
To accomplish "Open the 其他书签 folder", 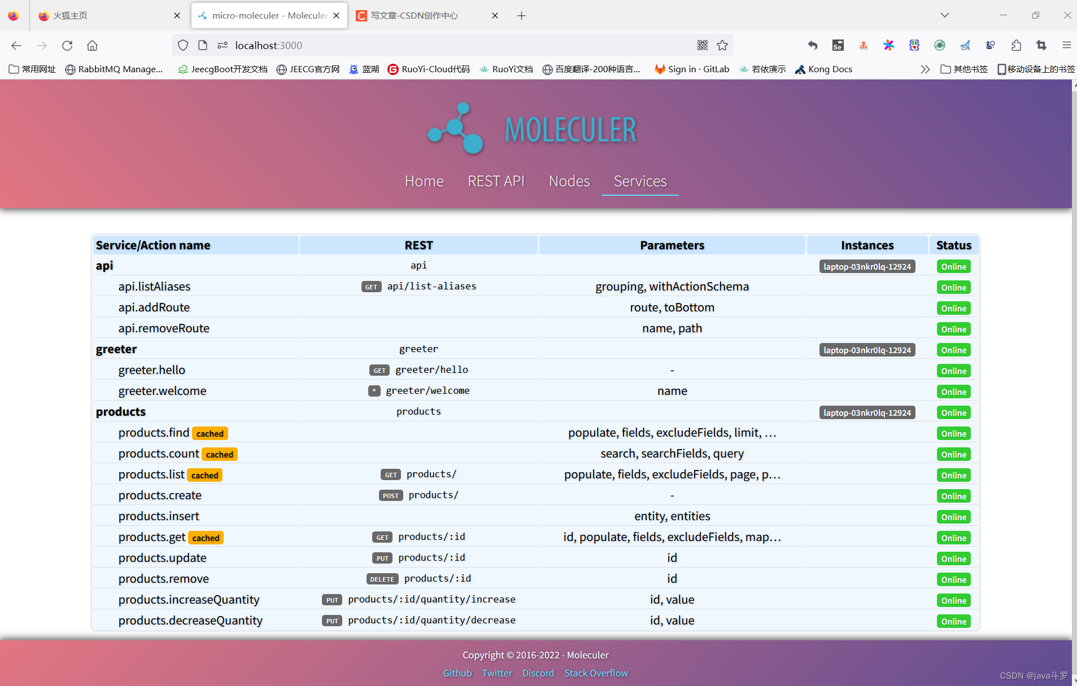I will pyautogui.click(x=964, y=69).
